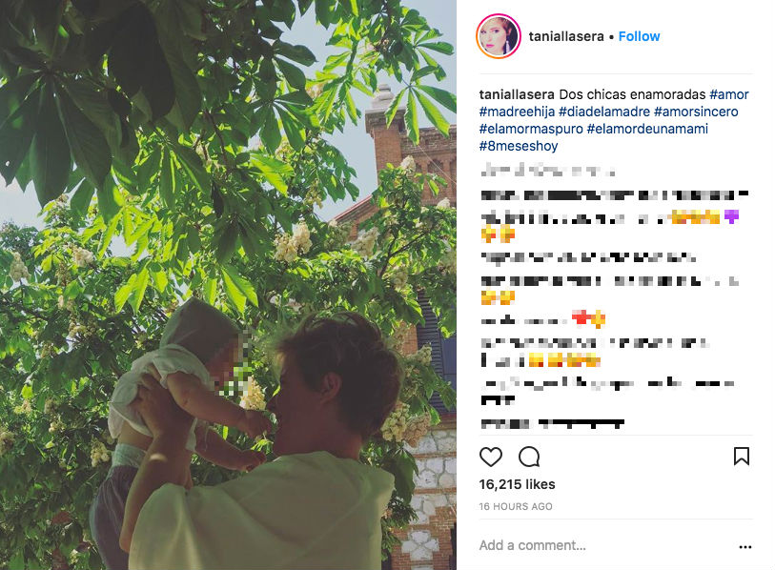Open the #amor hashtag
The height and width of the screenshot is (570, 775).
pyautogui.click(x=729, y=94)
